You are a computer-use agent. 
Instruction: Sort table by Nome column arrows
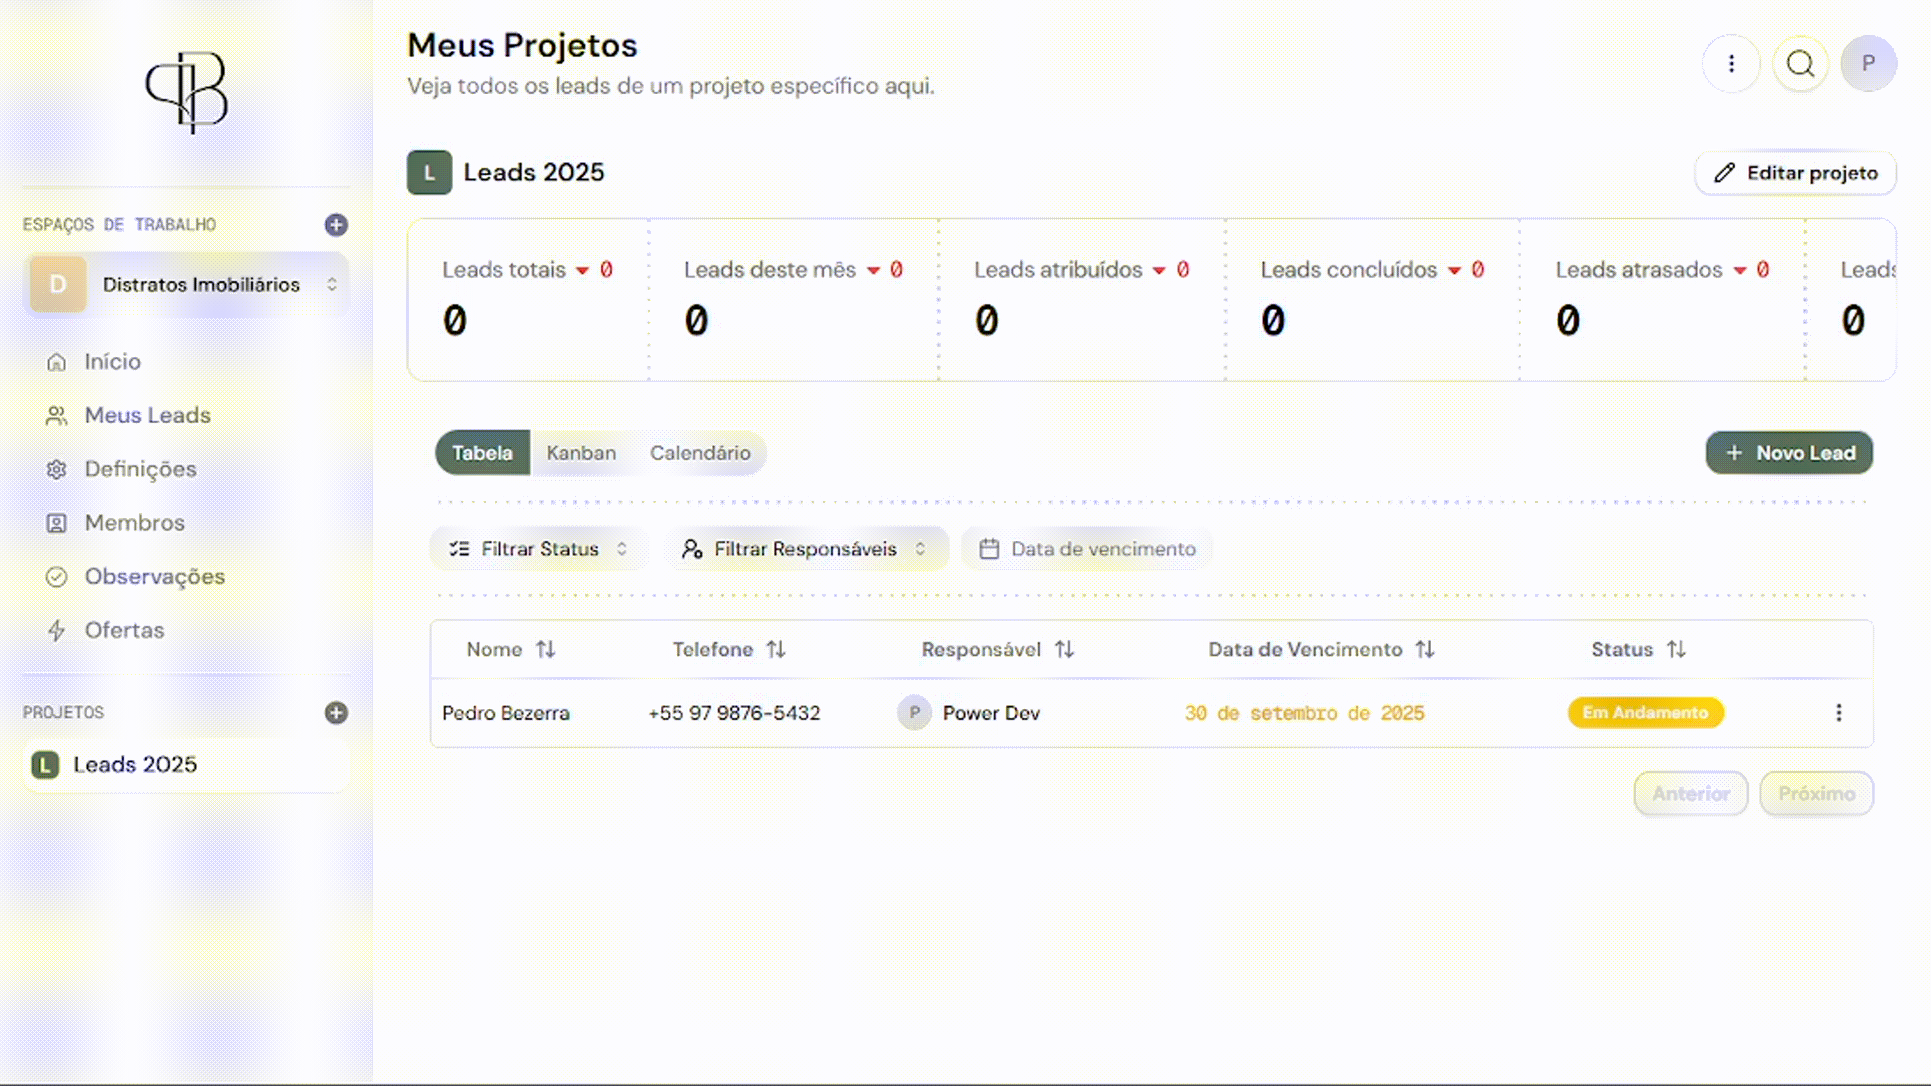tap(546, 649)
